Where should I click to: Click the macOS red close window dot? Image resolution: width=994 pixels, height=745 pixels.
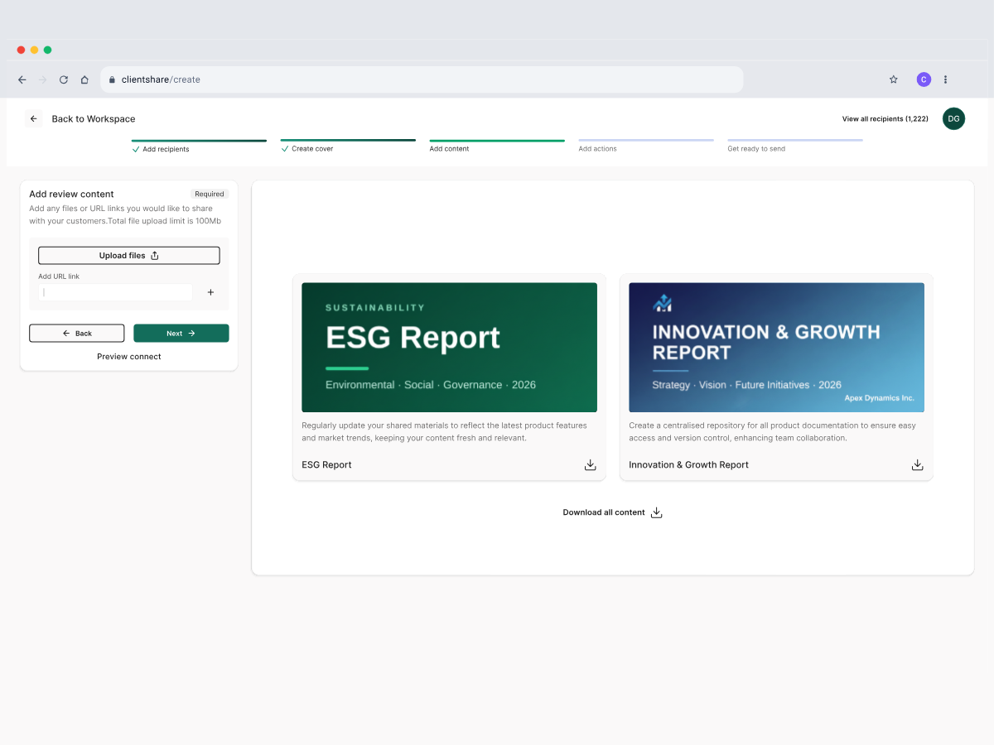click(21, 50)
